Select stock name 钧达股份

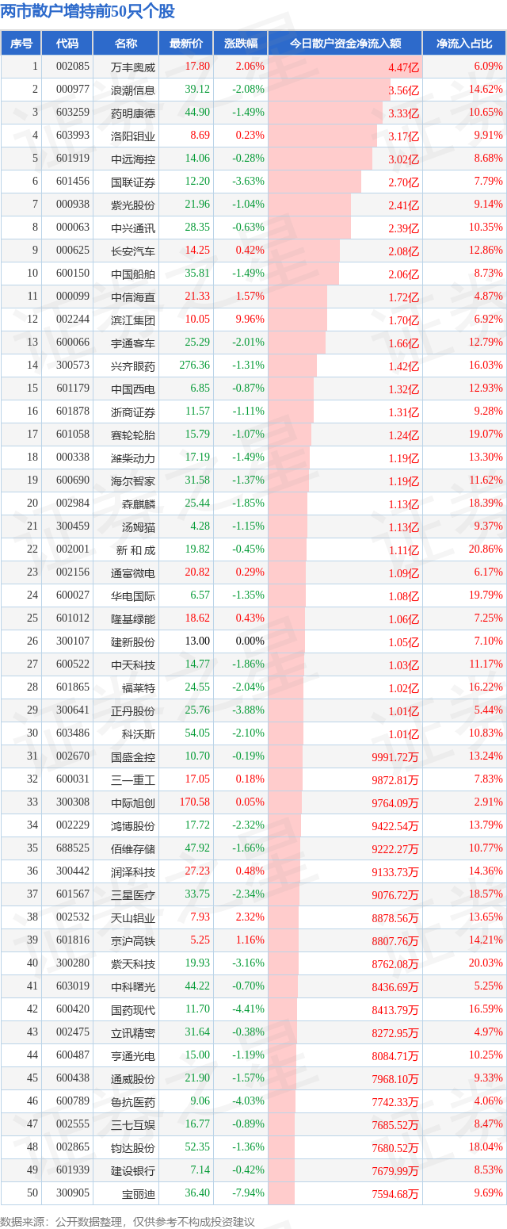[133, 1147]
